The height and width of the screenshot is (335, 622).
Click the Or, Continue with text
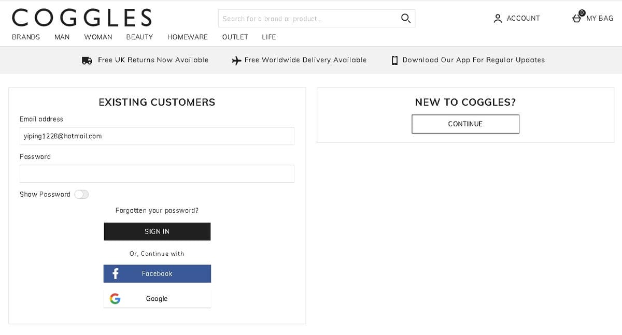[157, 254]
